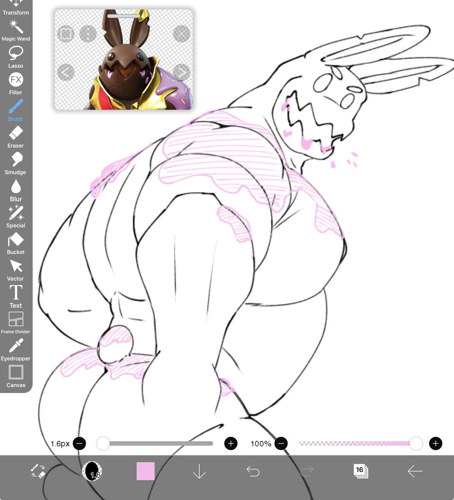Viewport: 454px width, 500px height.
Task: Select the Brush tool
Action: point(16,110)
